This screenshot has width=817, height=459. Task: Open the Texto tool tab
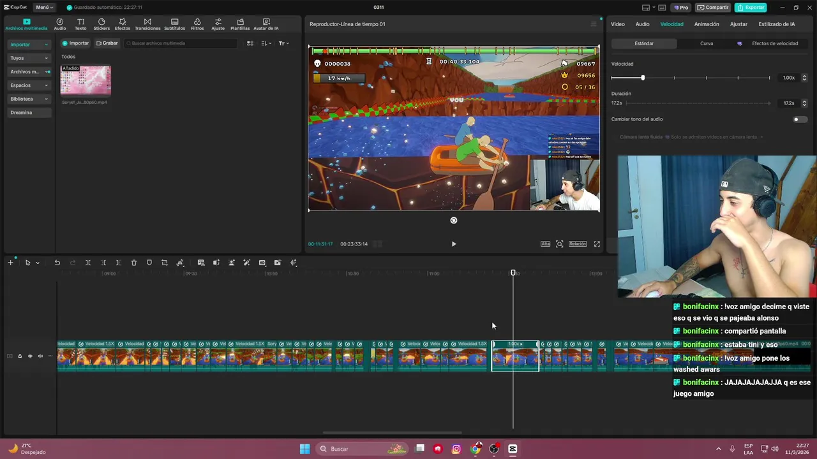(80, 24)
